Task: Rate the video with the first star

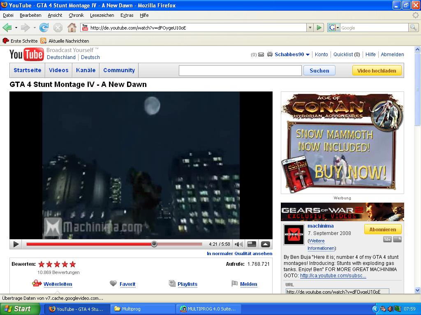Action: [x=42, y=265]
